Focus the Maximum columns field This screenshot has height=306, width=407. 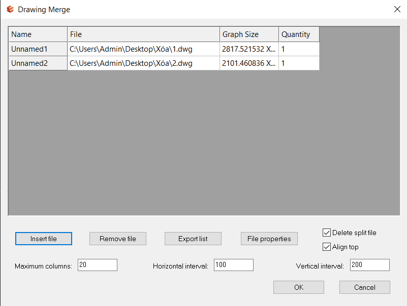click(x=97, y=265)
